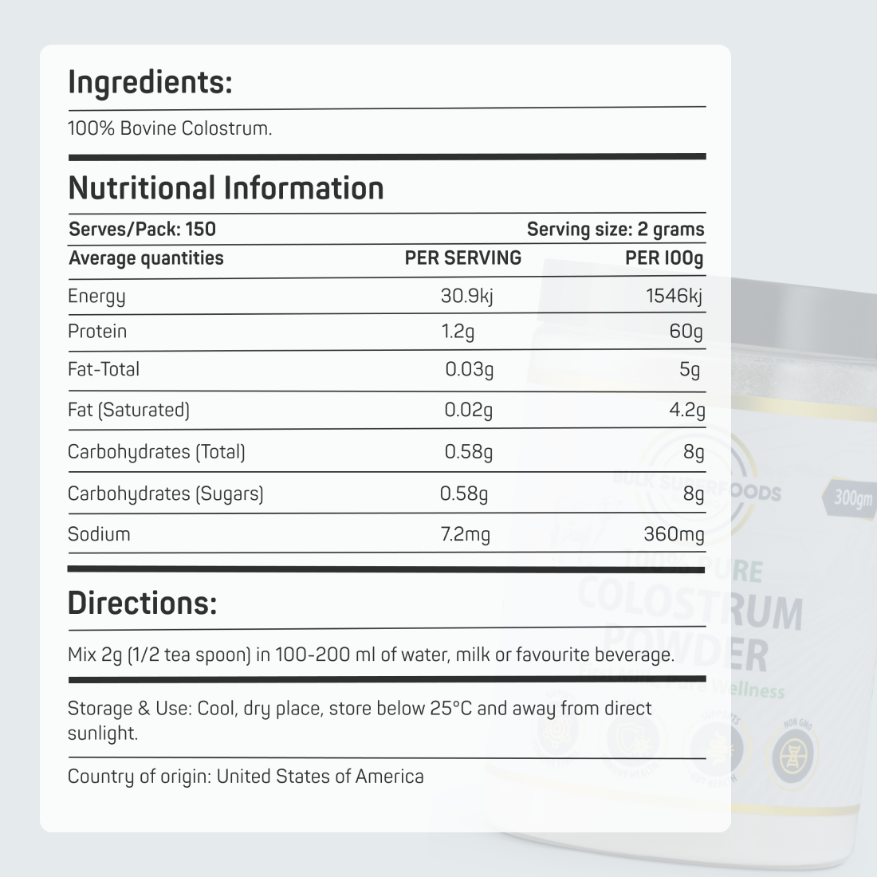Click the Carbohydrates (Sugars) row label

click(x=165, y=494)
